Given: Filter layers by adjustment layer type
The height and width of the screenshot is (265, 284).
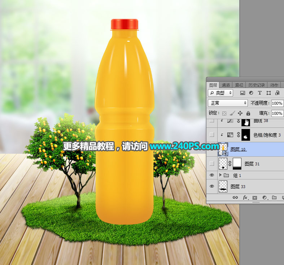Looking at the screenshot, I should pos(251,93).
